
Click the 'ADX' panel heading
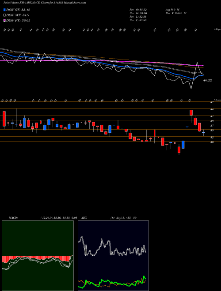tap(84, 218)
